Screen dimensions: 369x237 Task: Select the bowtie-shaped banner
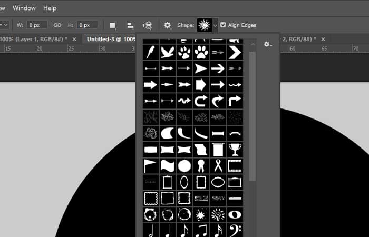[184, 150]
